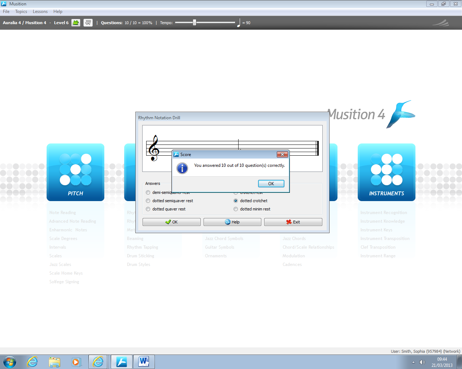
Task: Switch to the Musition taskbar button
Action: pos(121,362)
